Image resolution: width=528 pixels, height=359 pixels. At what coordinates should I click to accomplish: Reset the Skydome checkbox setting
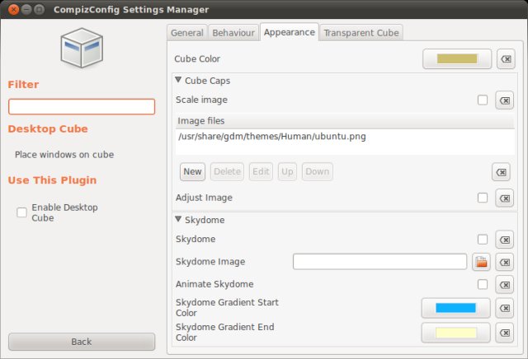504,240
